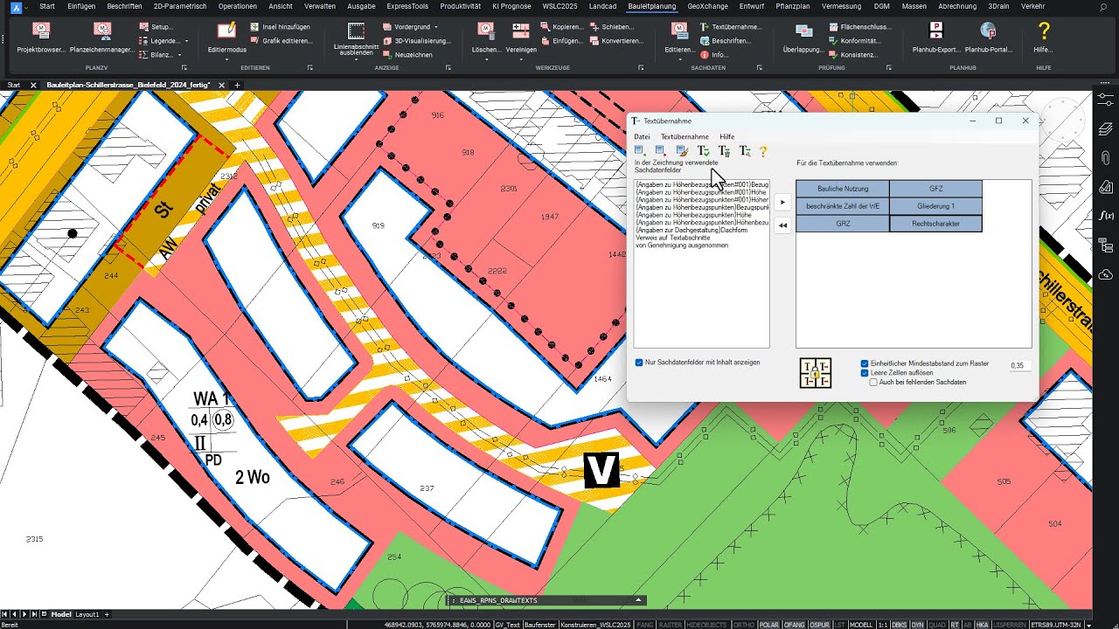Open the Planzeichenmanager tool
Screen dimensions: 1119x629
pyautogui.click(x=102, y=38)
